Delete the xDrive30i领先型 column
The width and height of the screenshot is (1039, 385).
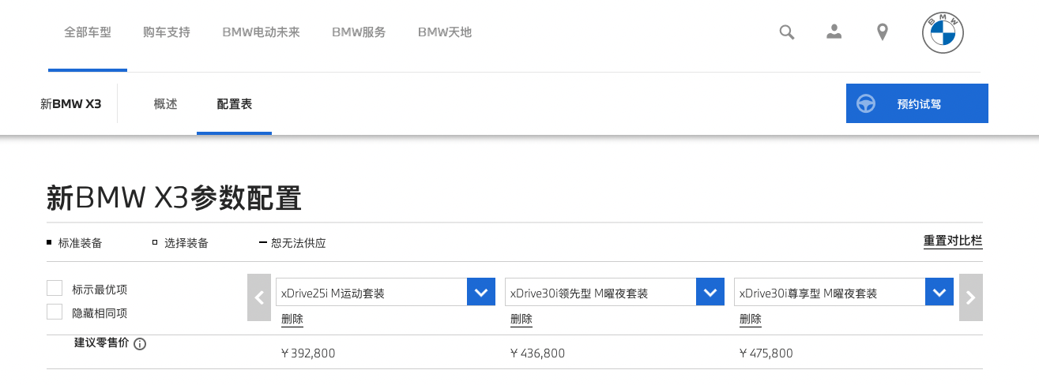521,320
